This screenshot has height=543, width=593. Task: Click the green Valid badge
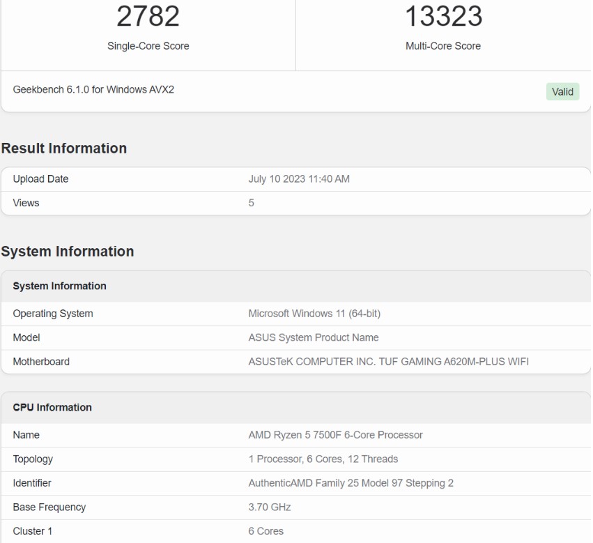(562, 91)
